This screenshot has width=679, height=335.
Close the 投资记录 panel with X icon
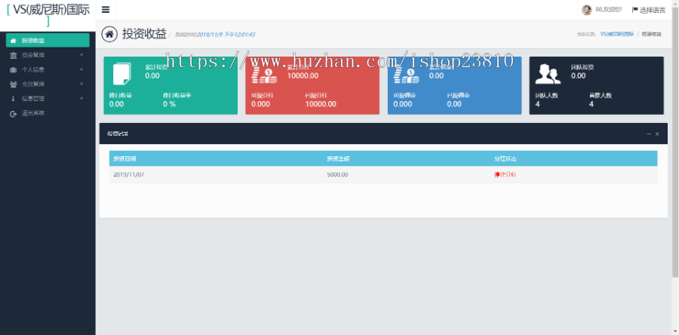[x=657, y=134]
